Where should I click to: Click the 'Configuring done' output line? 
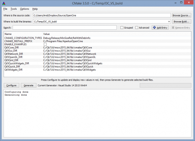click(x=16, y=92)
